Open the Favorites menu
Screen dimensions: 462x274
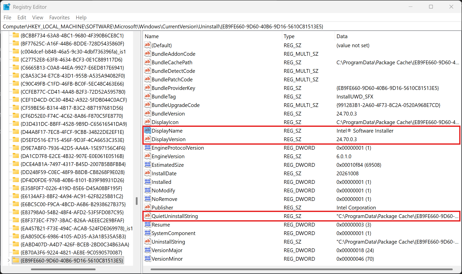pyautogui.click(x=59, y=18)
